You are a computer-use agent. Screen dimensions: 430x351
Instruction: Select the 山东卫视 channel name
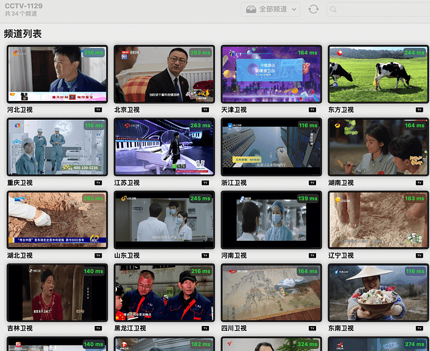(x=127, y=255)
